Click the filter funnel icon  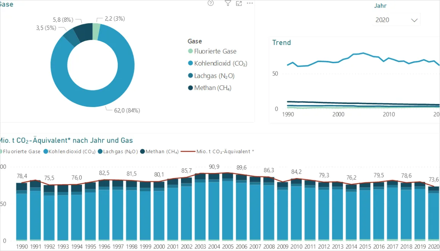pyautogui.click(x=228, y=3)
